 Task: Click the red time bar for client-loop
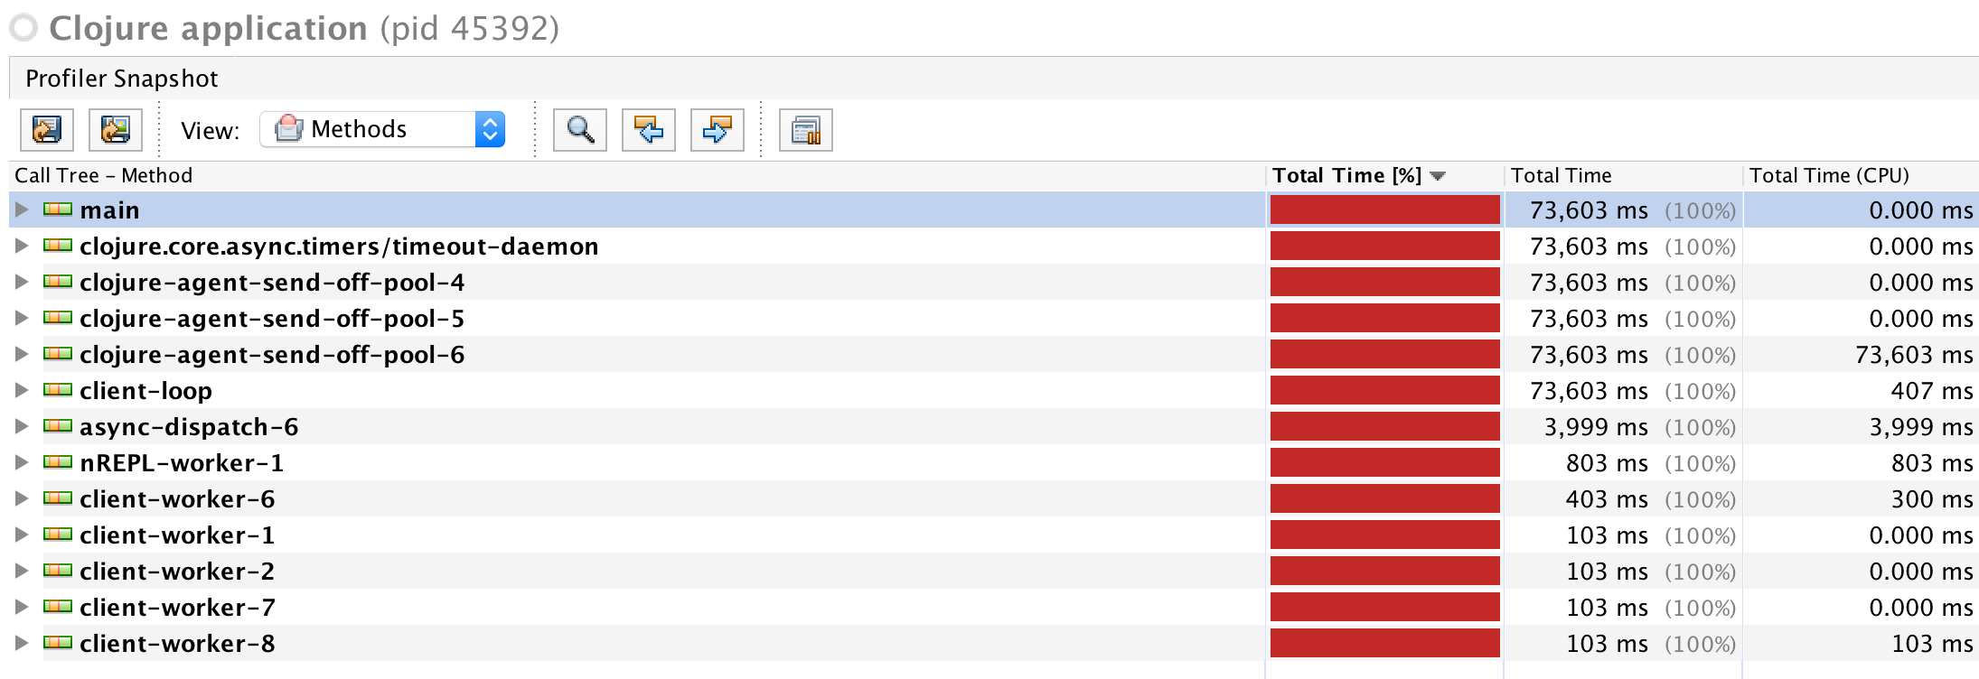click(1384, 390)
